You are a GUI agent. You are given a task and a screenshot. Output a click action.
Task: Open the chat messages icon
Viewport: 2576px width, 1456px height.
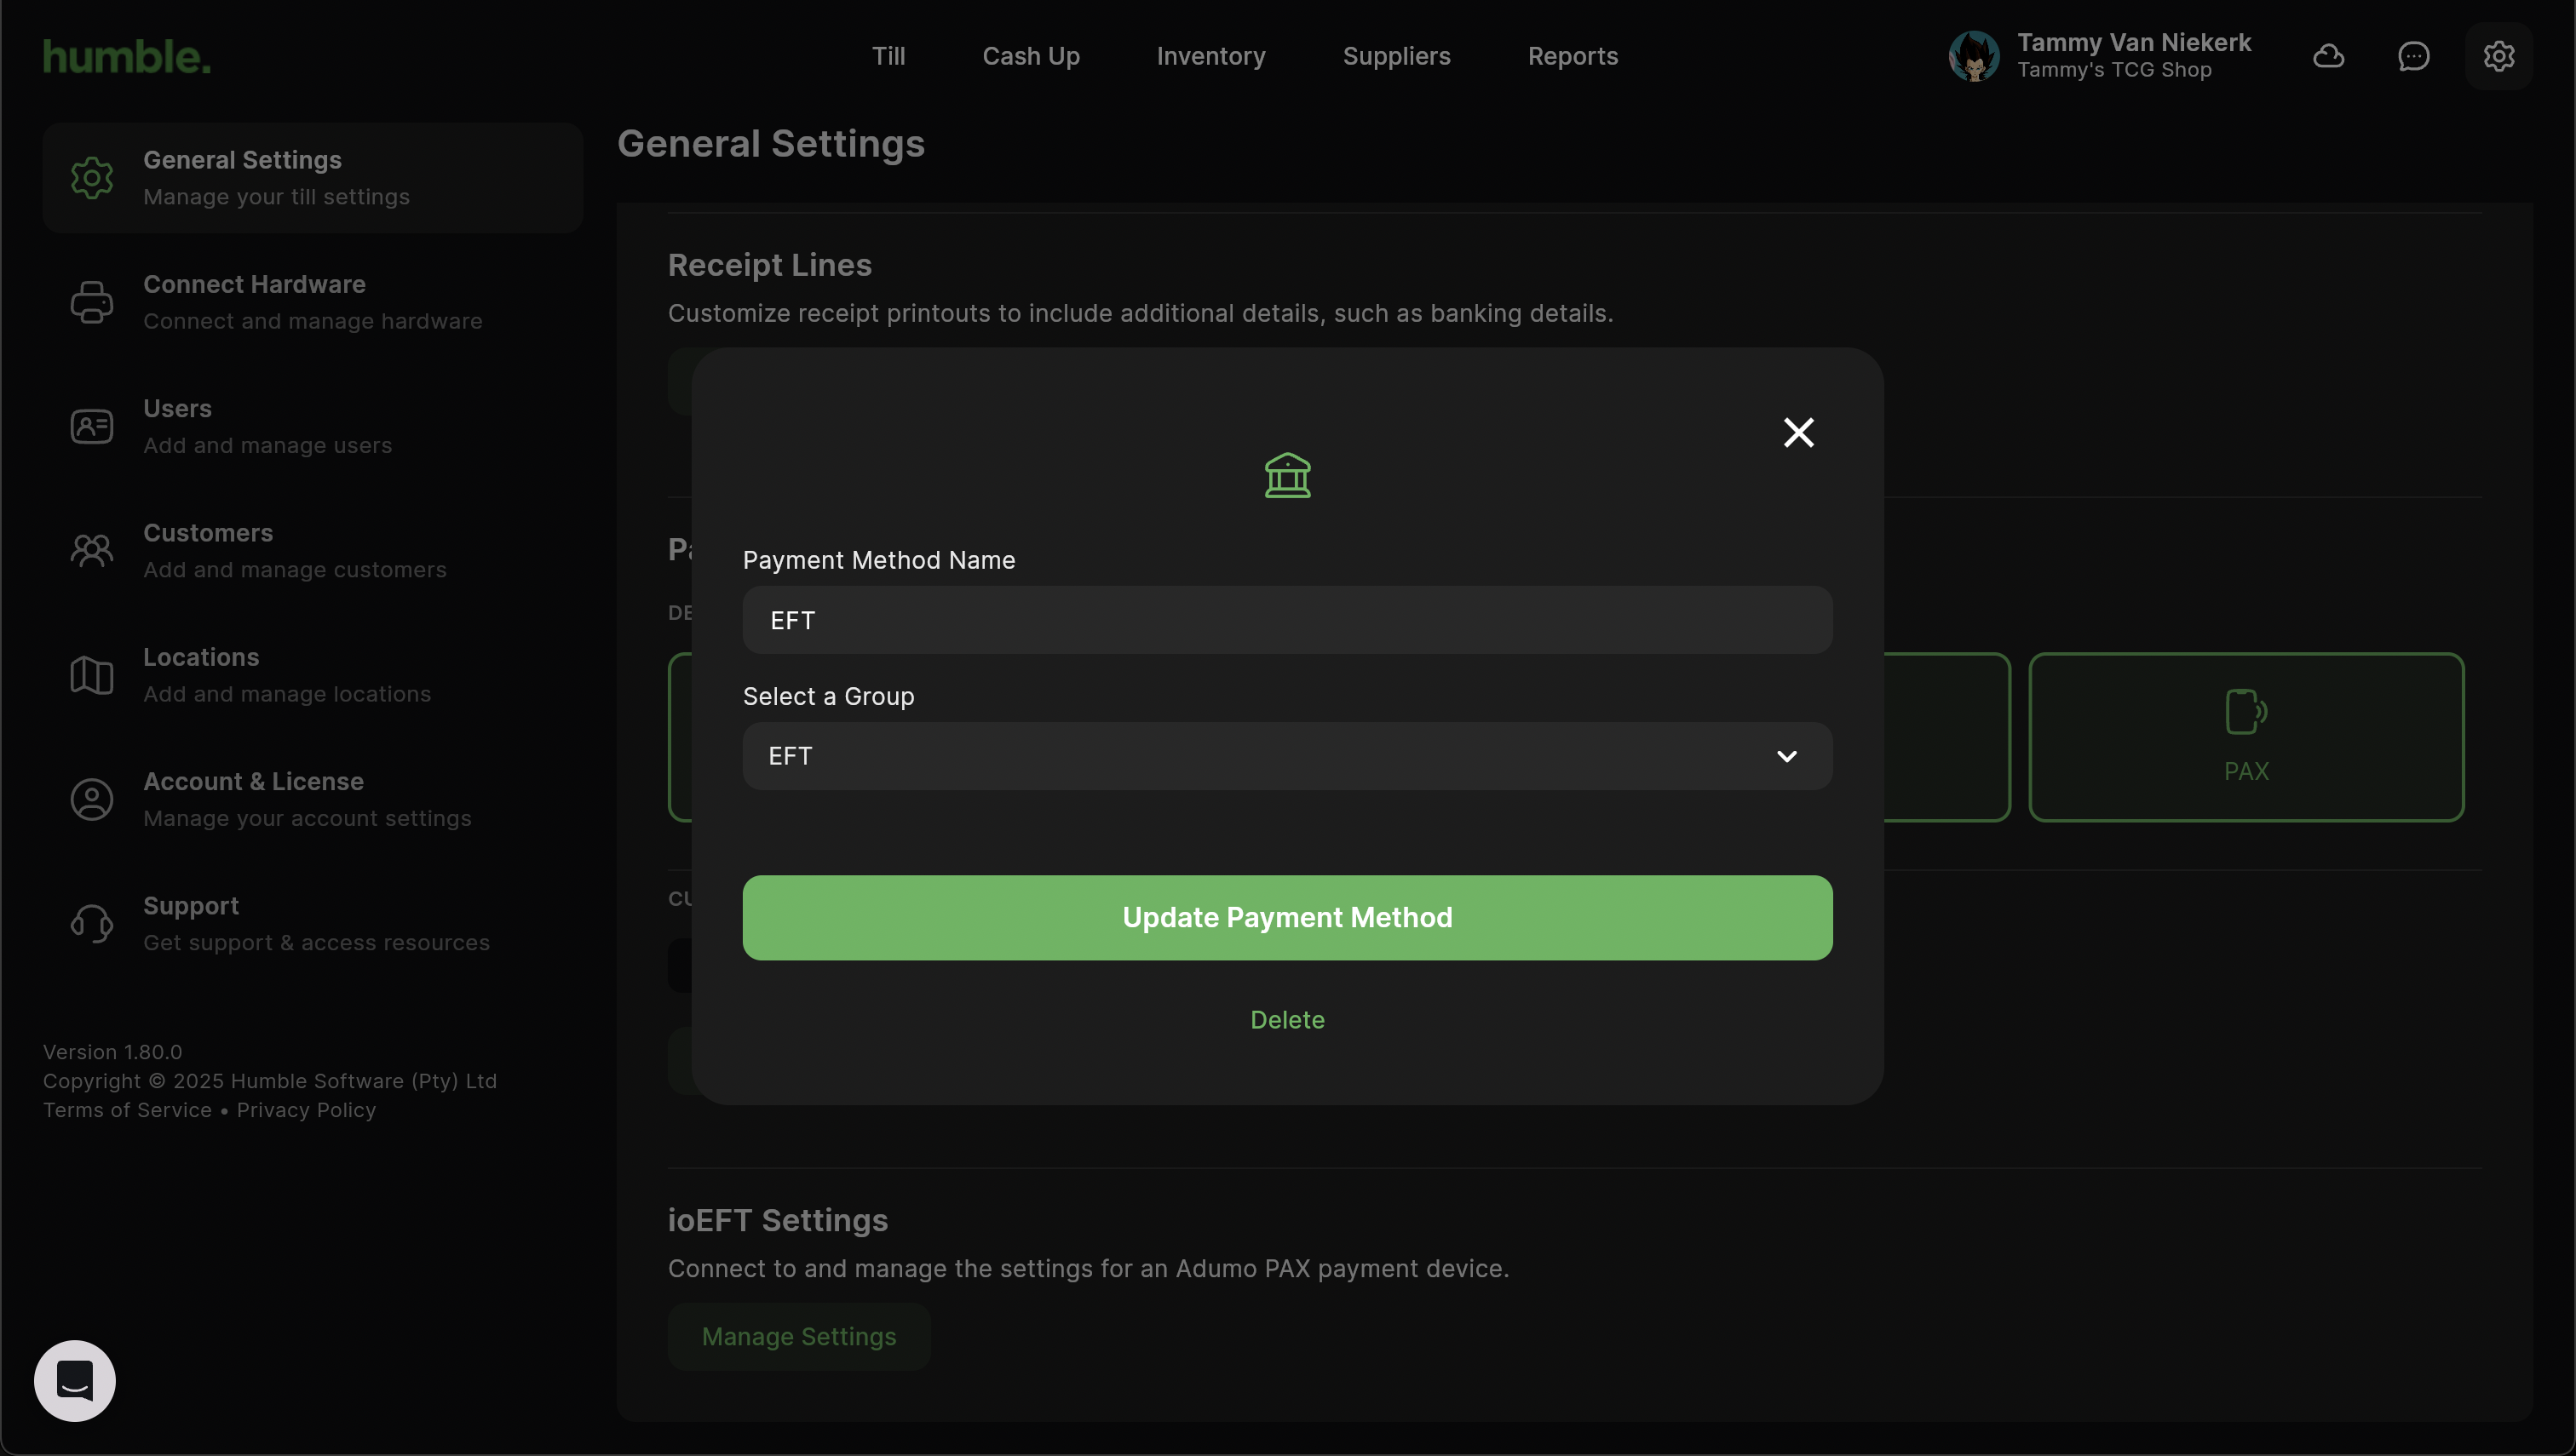pyautogui.click(x=2413, y=56)
